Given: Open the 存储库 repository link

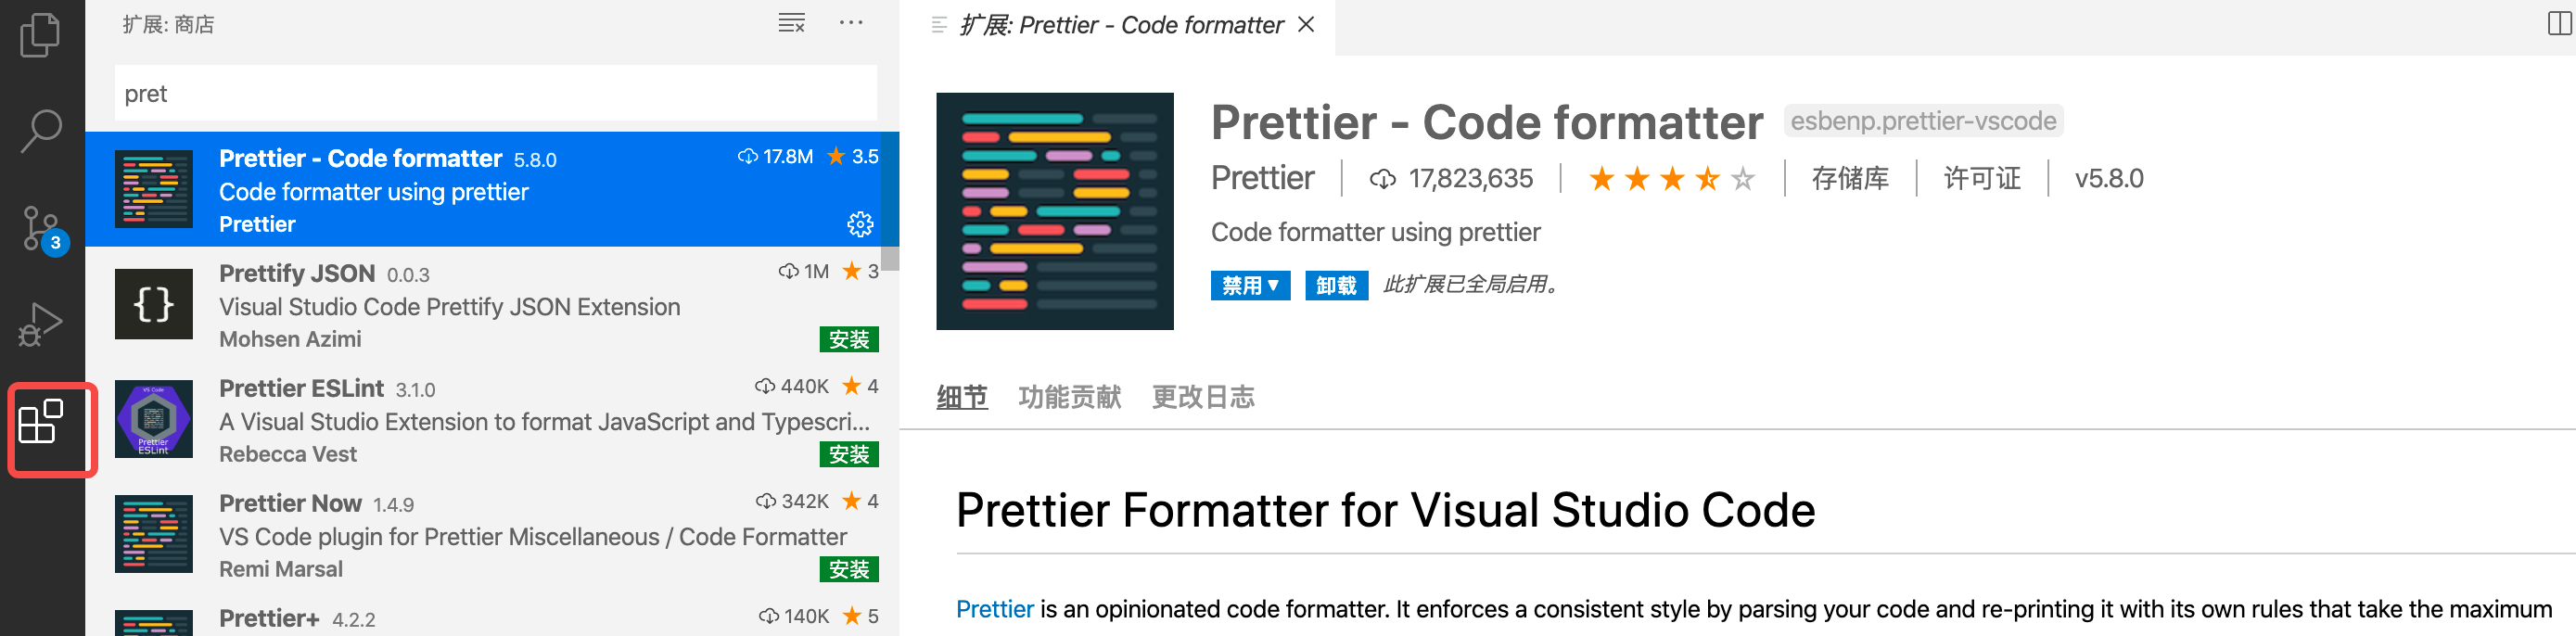Looking at the screenshot, I should (1850, 179).
